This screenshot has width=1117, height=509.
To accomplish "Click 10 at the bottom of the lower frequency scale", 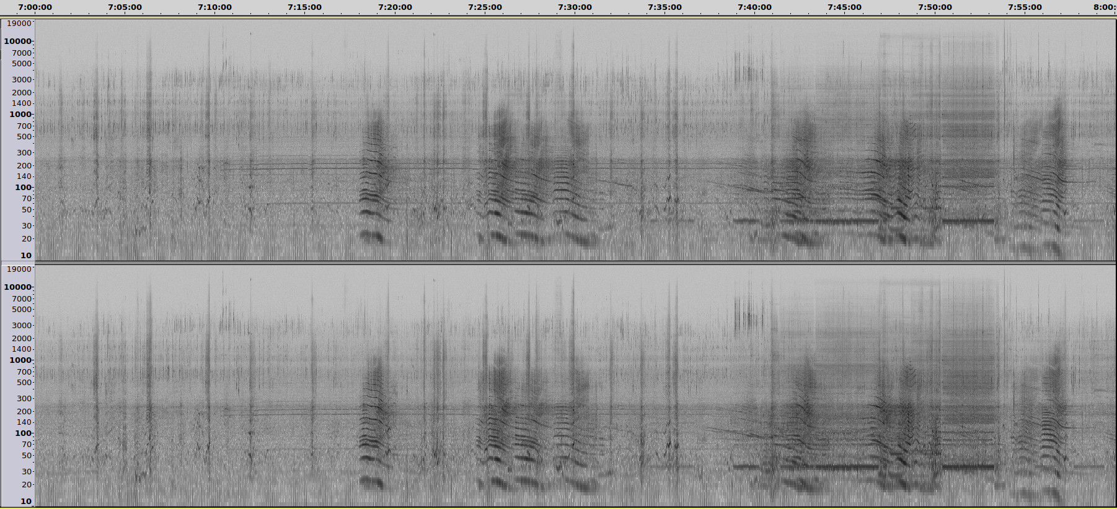I will pos(25,502).
